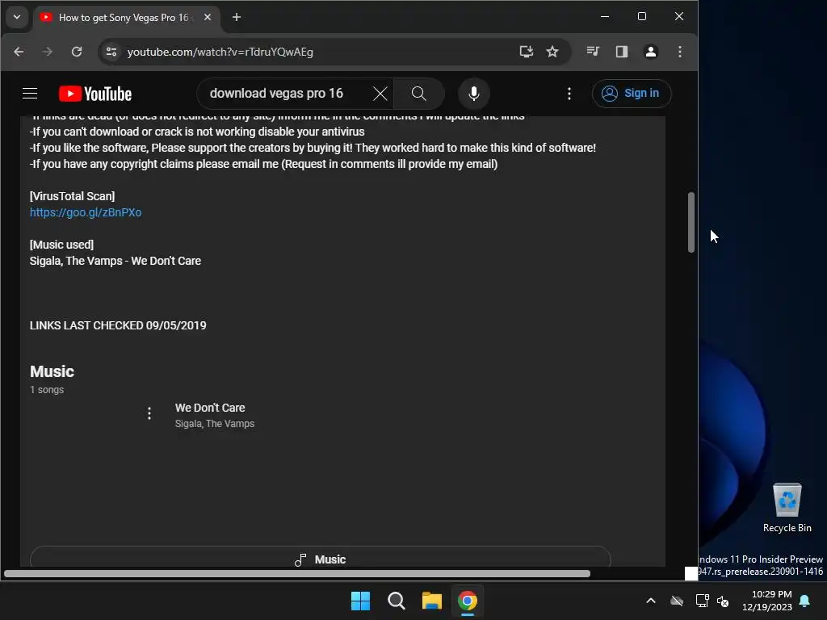Click the Sign in button
Viewport: 827px width, 620px height.
pyautogui.click(x=632, y=94)
